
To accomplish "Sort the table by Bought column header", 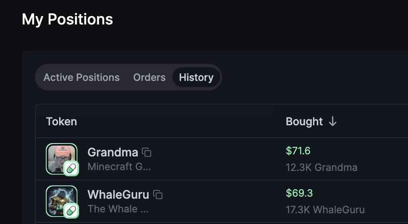I will click(x=304, y=122).
